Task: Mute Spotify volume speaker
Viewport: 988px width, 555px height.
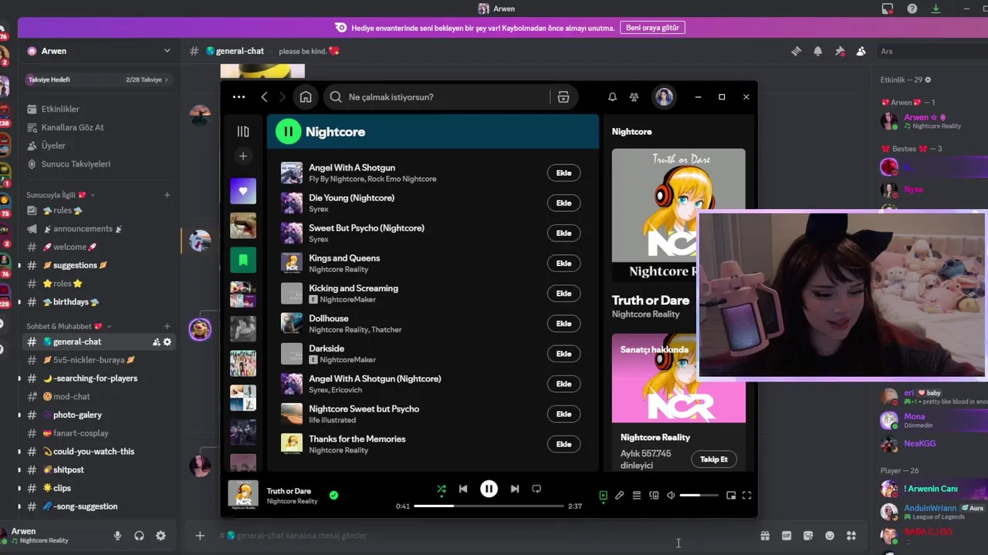Action: [671, 496]
